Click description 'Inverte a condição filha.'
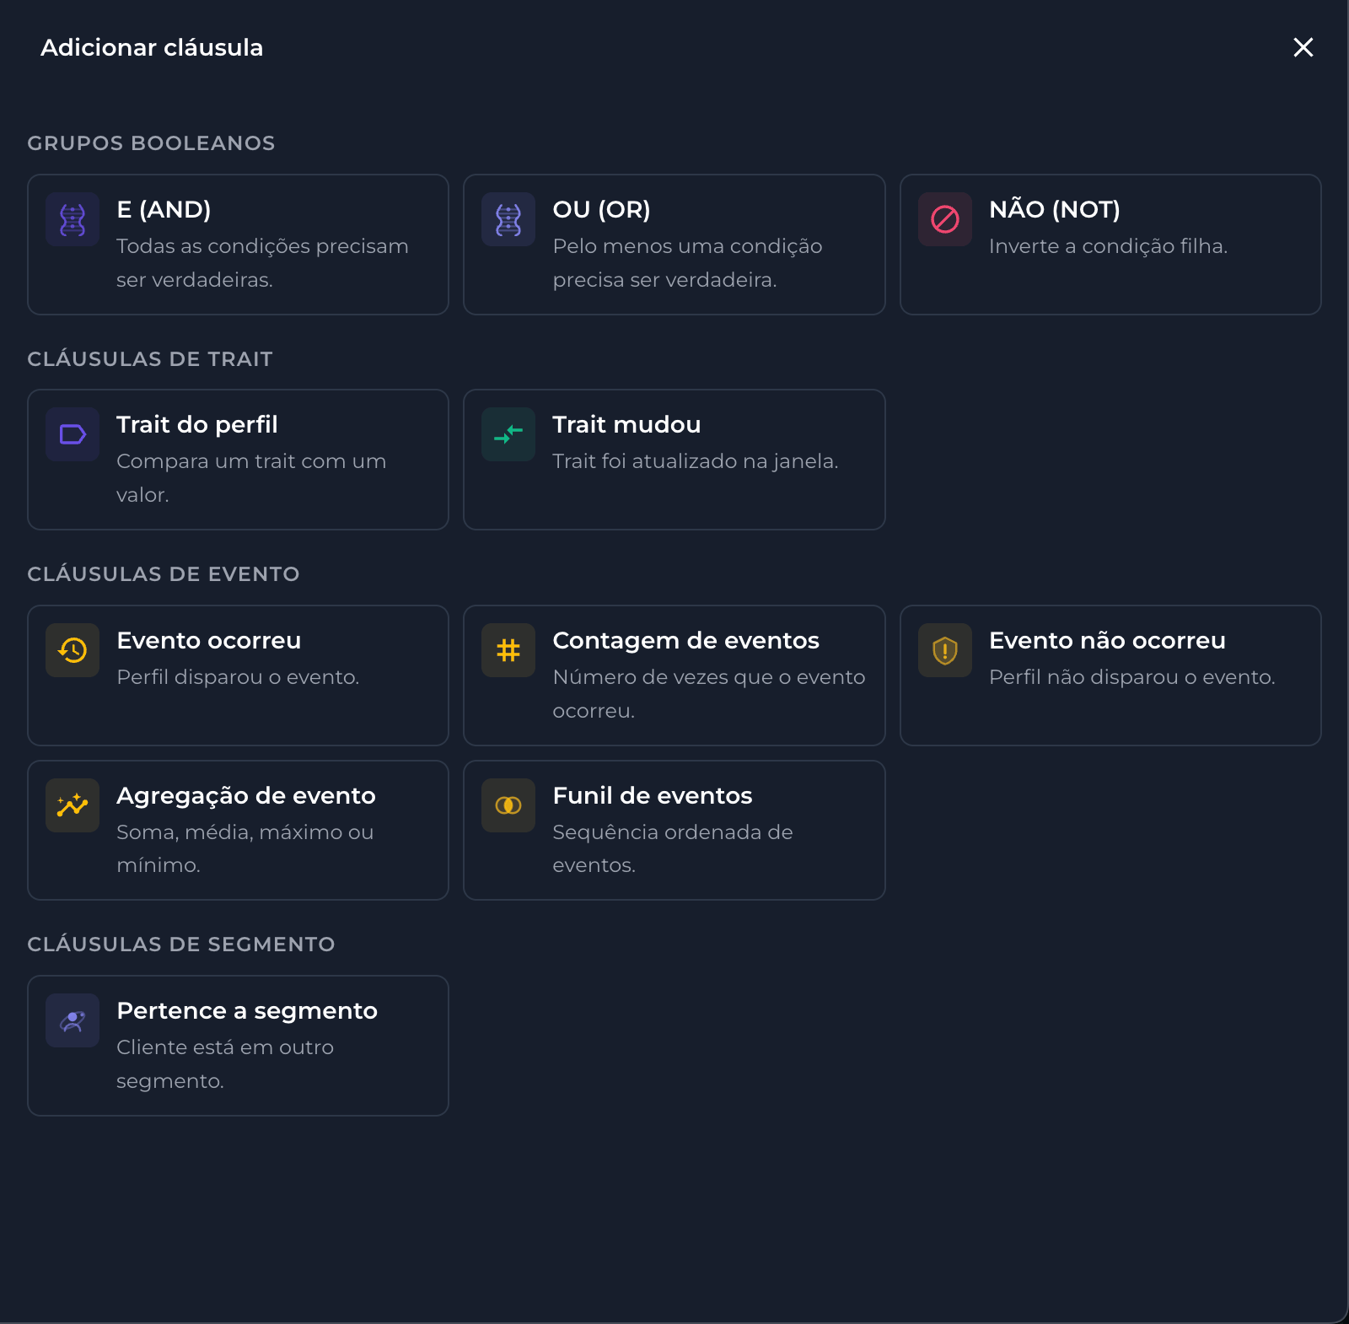This screenshot has width=1349, height=1324. click(x=1108, y=246)
